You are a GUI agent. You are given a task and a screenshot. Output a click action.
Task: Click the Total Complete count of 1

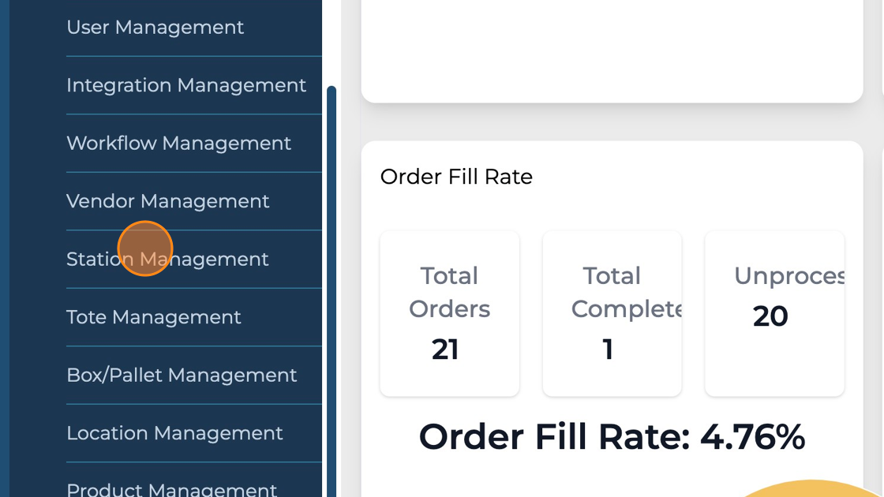pyautogui.click(x=608, y=349)
